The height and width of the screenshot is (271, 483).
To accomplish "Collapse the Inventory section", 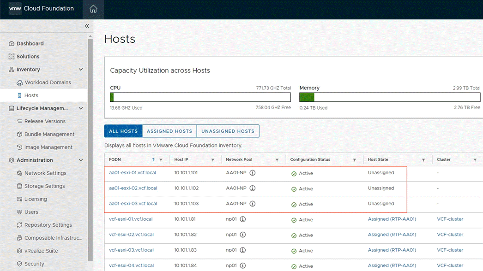I will point(81,69).
